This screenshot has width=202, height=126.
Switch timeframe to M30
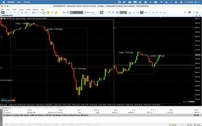(146, 13)
